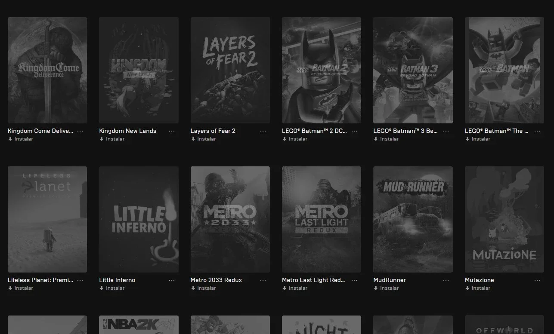
Task: Select the Metro Last Light Redux cover
Action: coord(322,219)
